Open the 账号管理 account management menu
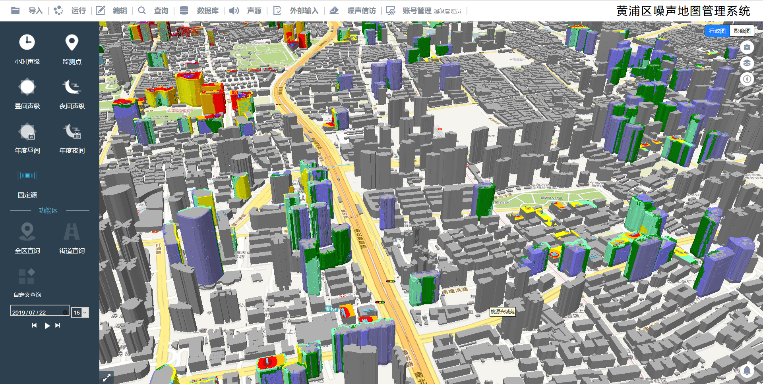This screenshot has height=384, width=763. [417, 11]
